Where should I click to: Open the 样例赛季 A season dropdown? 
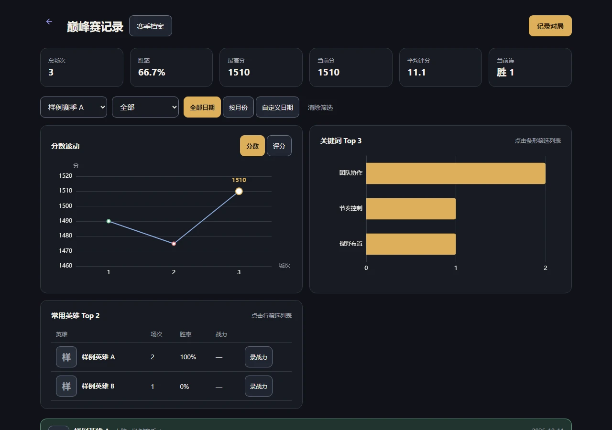pos(74,107)
